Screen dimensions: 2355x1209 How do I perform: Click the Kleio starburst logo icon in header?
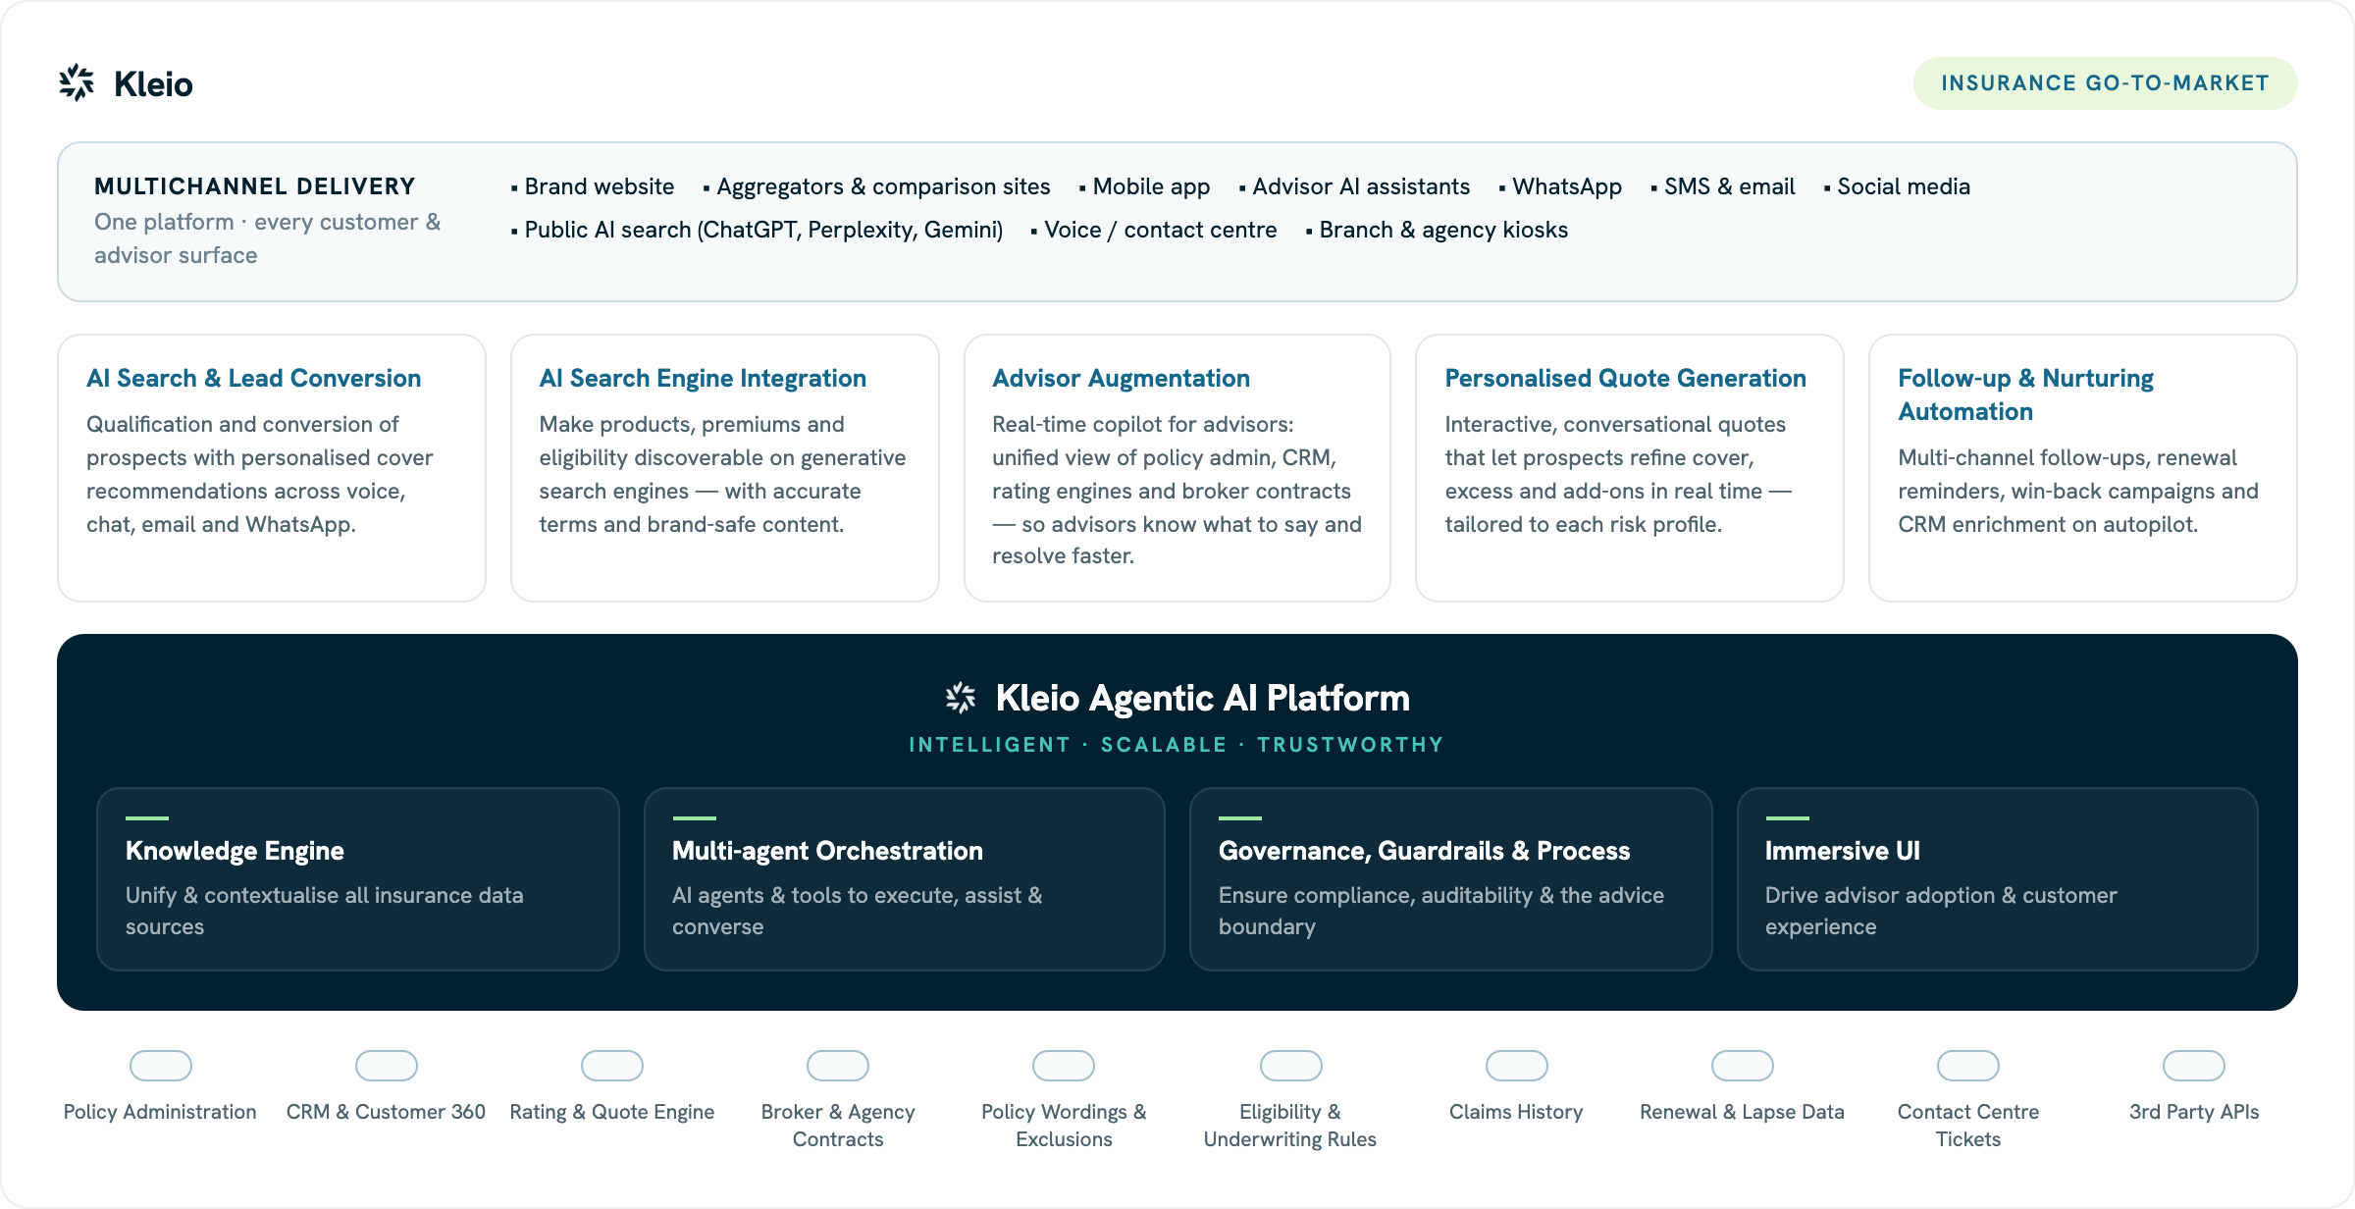pos(77,83)
